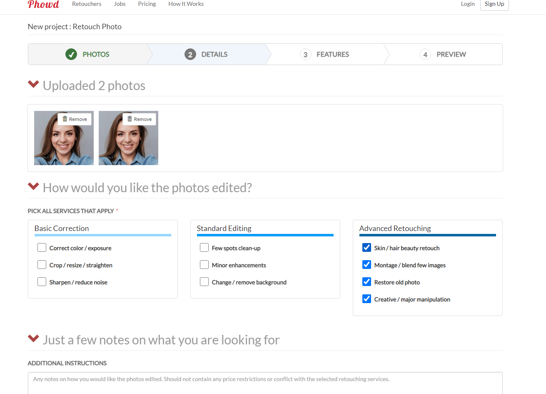The width and height of the screenshot is (546, 394).
Task: Click the Phowd logo
Action: [x=43, y=4]
